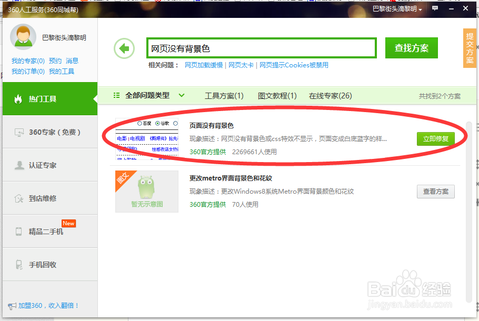Image resolution: width=479 pixels, height=321 pixels.
Task: Click the 查看方案 button
Action: 436,192
